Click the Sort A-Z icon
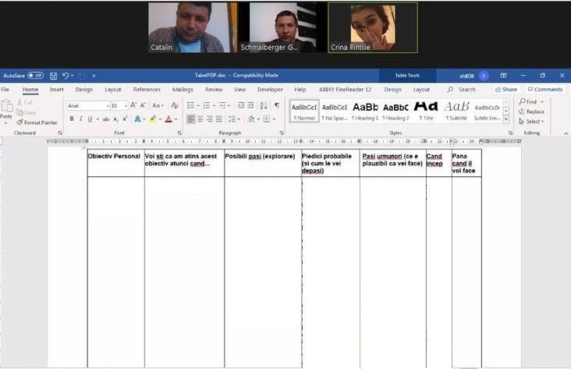The width and height of the screenshot is (571, 369). pos(264,105)
